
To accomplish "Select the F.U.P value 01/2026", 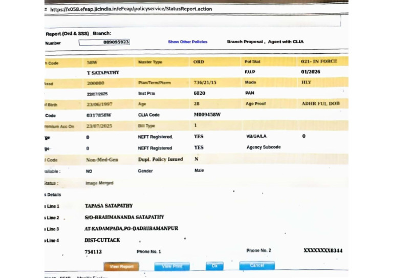I will pos(311,72).
